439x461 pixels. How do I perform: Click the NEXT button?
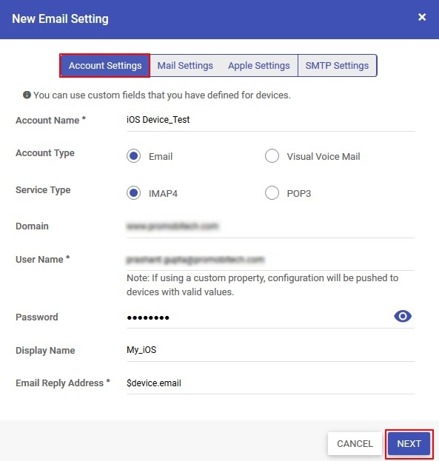coord(409,443)
